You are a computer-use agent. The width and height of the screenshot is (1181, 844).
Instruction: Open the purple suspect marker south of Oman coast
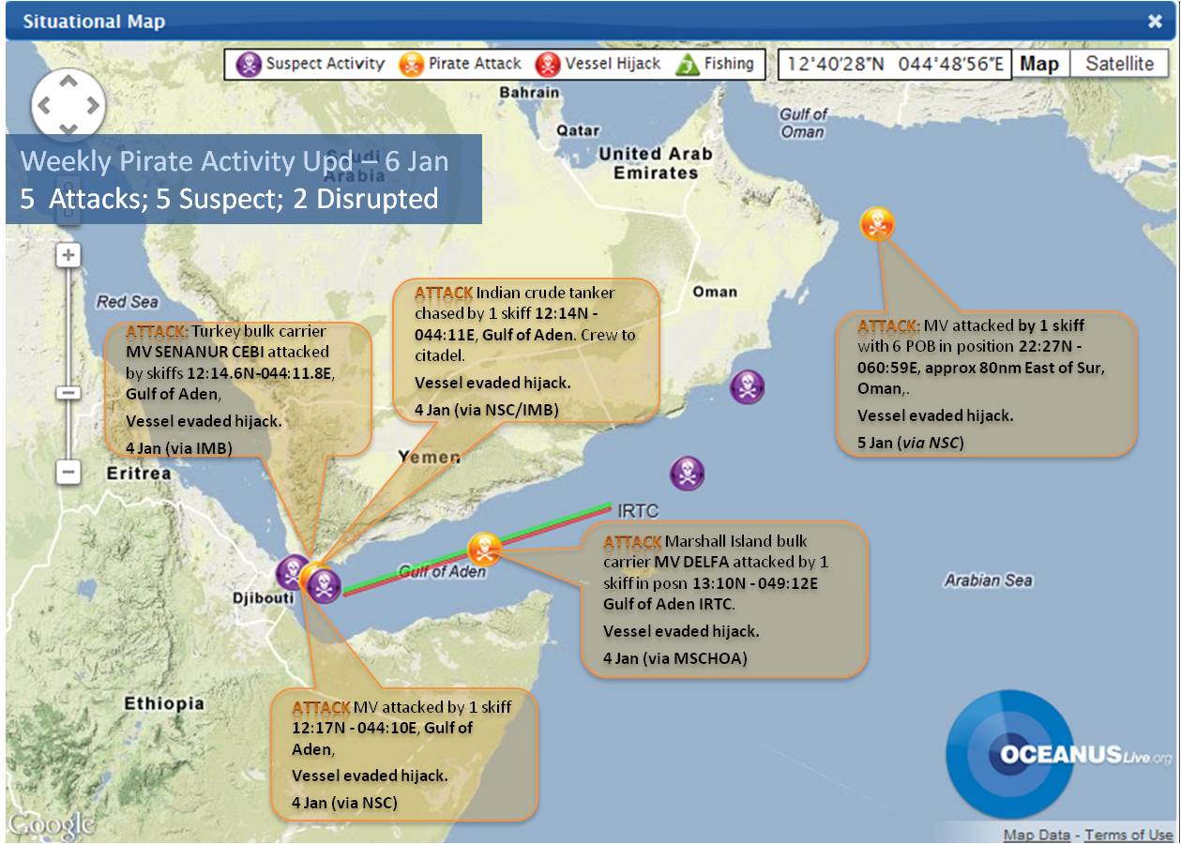coord(747,386)
